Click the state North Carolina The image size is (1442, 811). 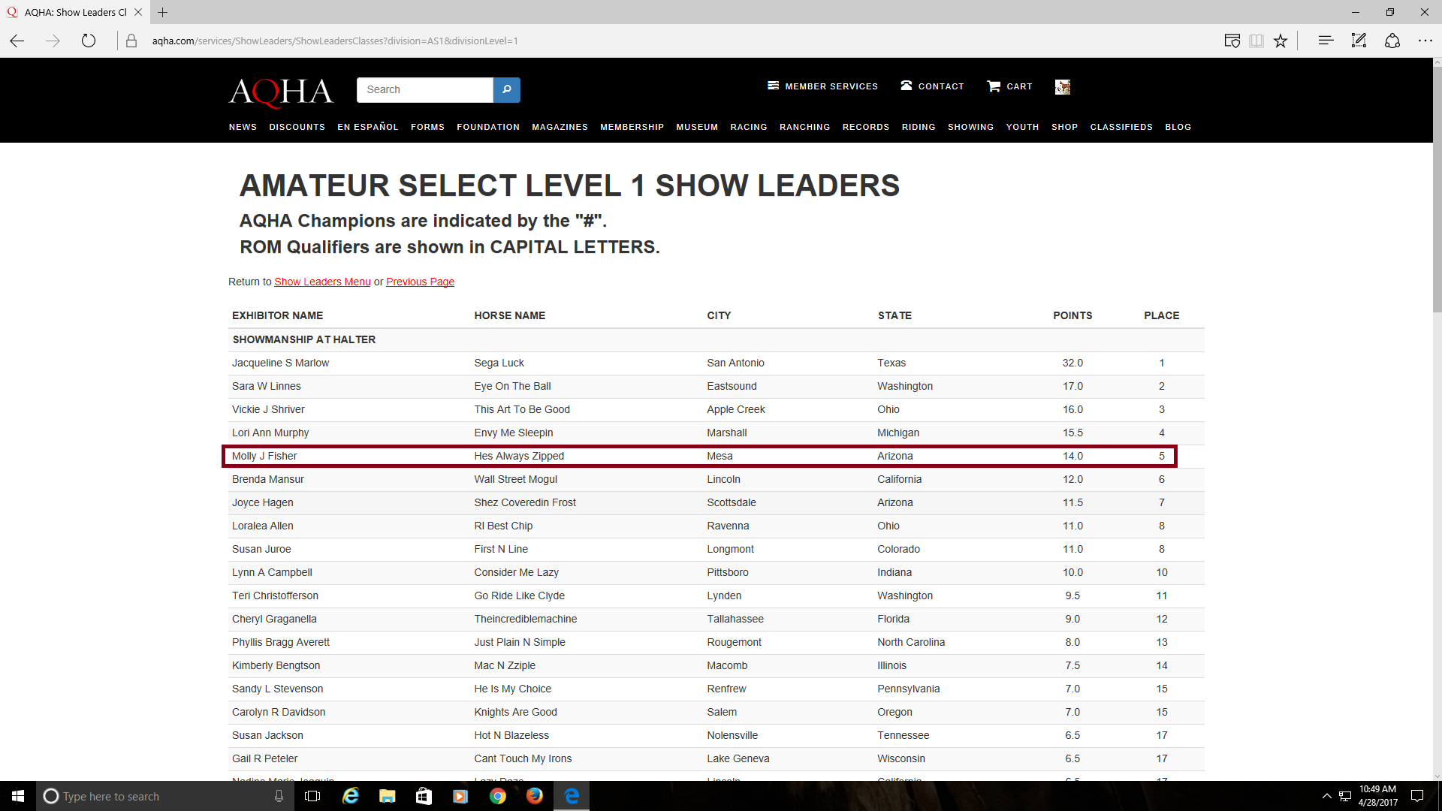coord(911,642)
